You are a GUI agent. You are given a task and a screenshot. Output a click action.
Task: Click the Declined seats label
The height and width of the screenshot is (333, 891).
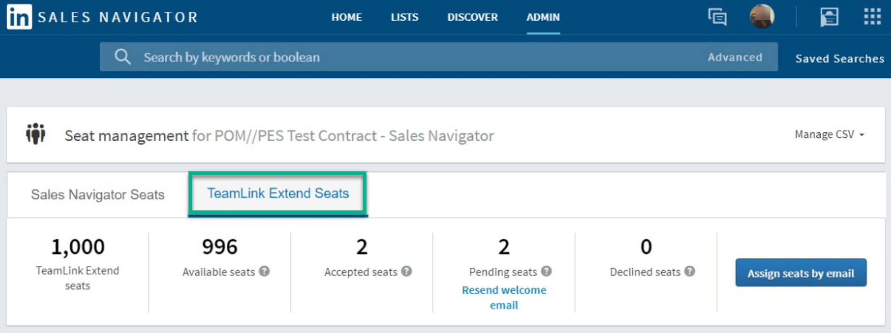click(645, 272)
